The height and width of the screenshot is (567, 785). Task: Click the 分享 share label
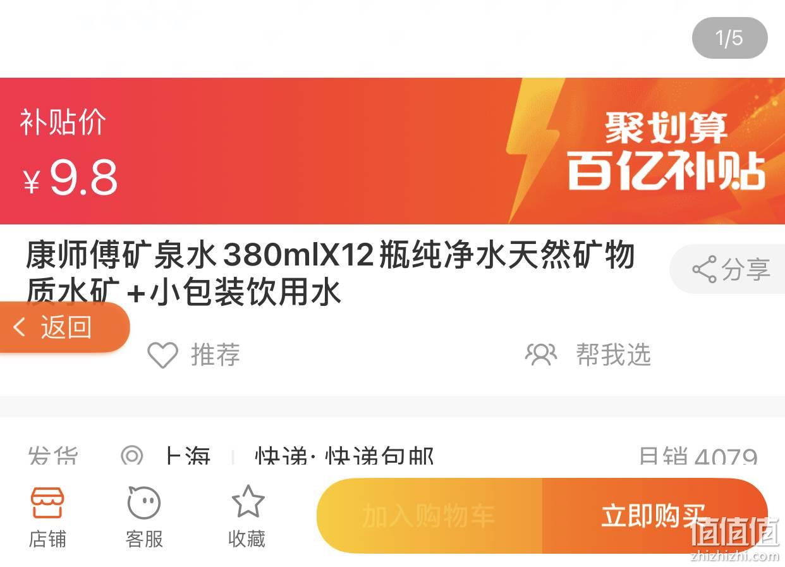point(746,270)
